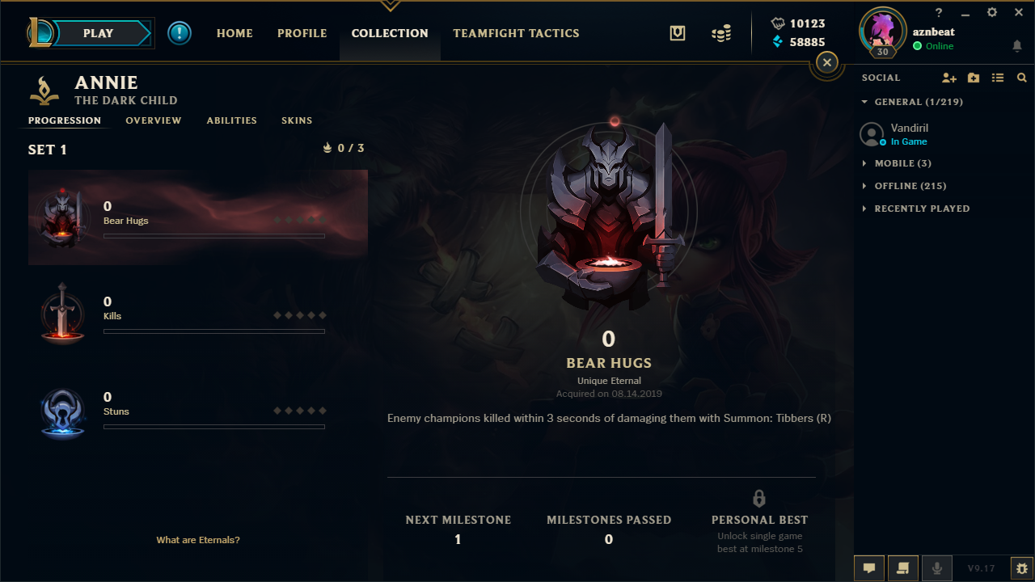
Task: Click the new friends folder icon
Action: tap(974, 78)
